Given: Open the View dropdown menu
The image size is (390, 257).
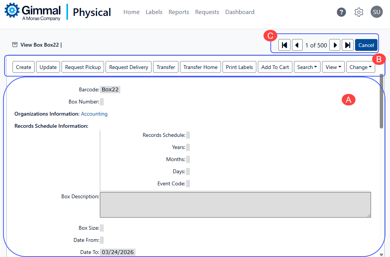Looking at the screenshot, I should click(333, 67).
